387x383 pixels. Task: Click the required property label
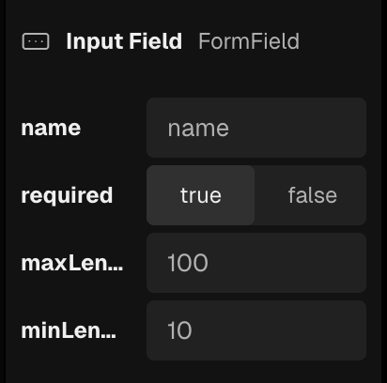67,196
